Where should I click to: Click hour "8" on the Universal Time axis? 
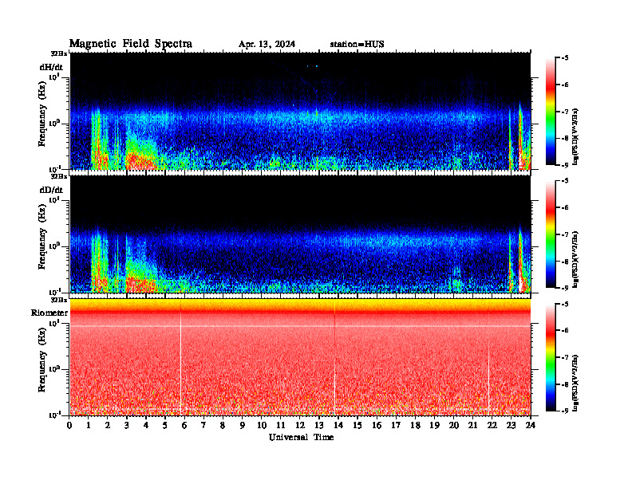click(223, 425)
